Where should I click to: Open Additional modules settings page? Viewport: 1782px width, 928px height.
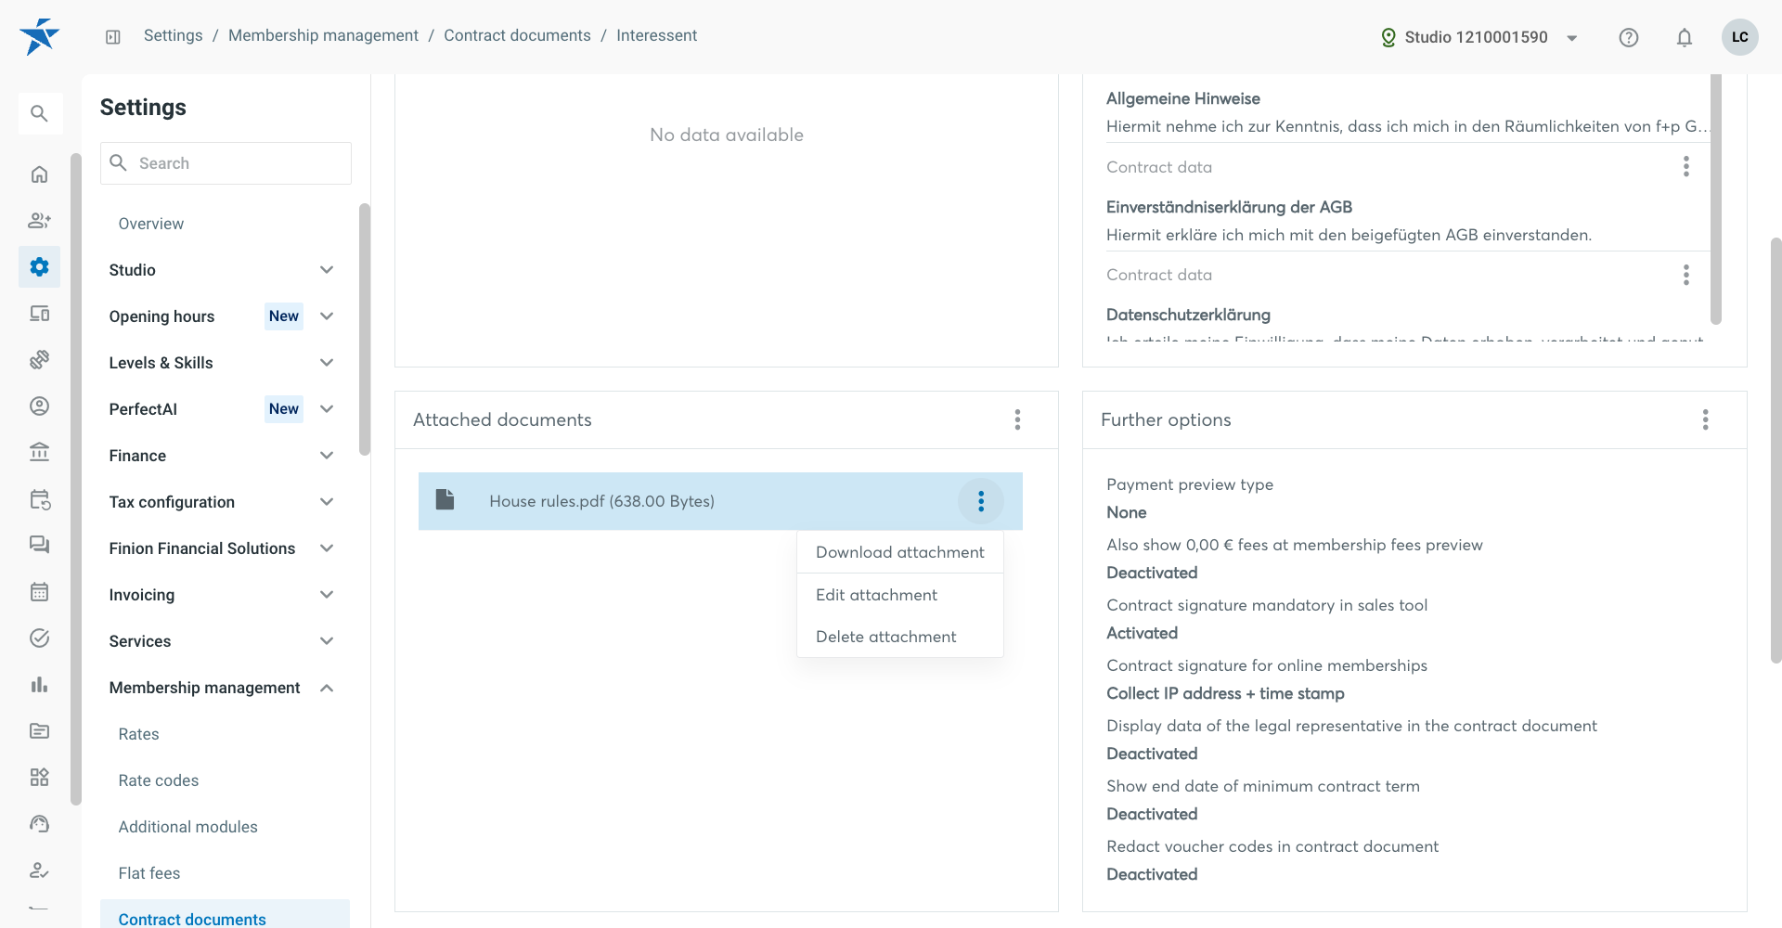pos(188,827)
